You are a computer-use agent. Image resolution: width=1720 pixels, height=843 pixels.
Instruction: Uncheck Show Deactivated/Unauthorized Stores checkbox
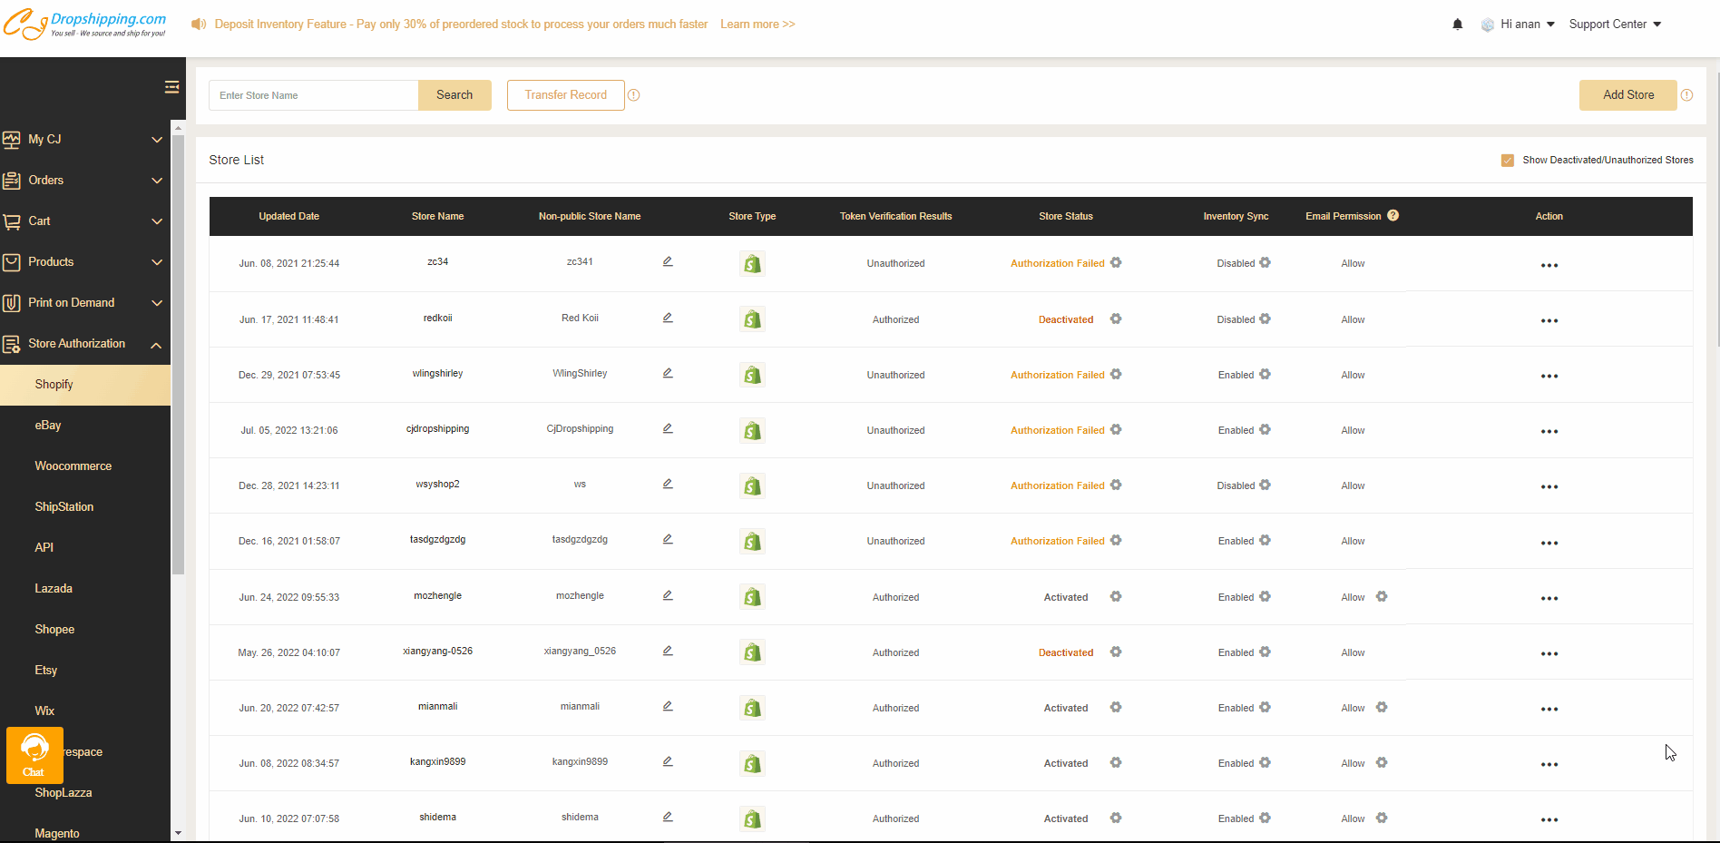(x=1508, y=161)
